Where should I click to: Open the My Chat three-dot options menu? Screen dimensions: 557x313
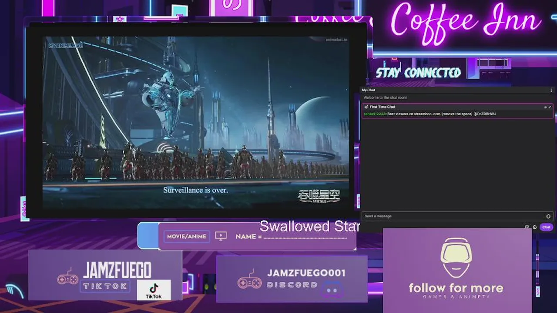551,90
